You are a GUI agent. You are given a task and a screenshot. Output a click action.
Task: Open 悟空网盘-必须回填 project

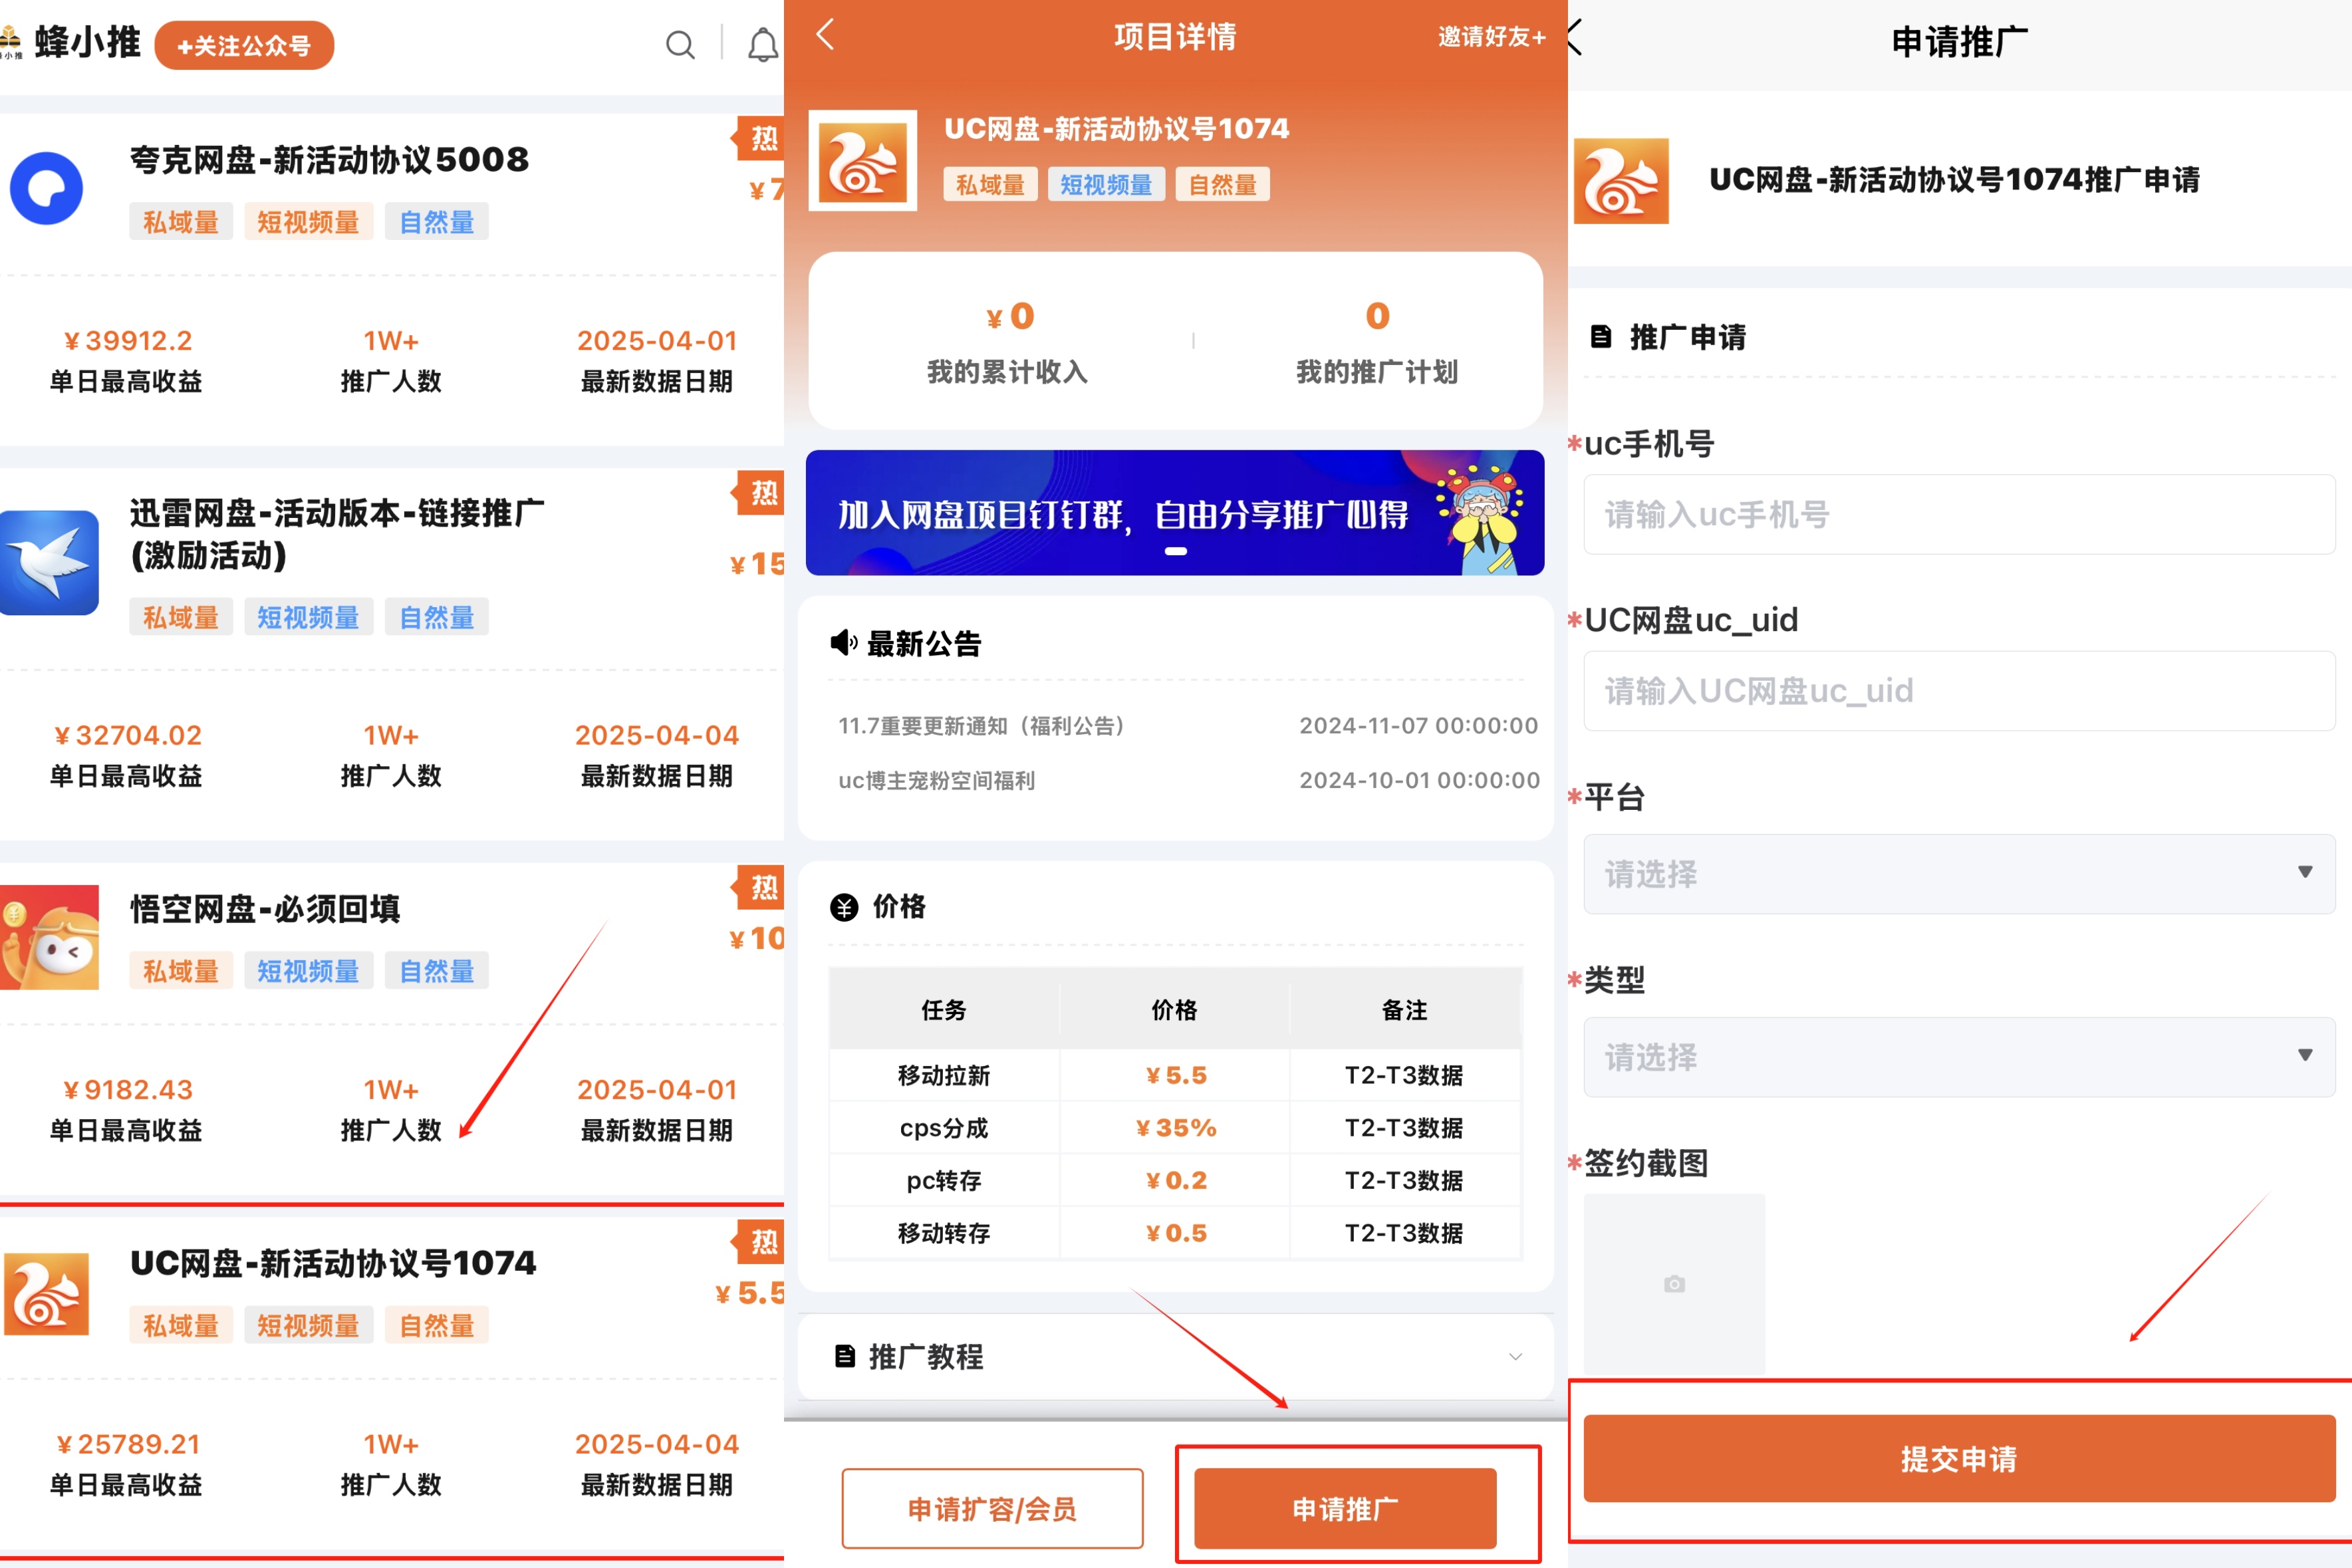click(x=265, y=908)
